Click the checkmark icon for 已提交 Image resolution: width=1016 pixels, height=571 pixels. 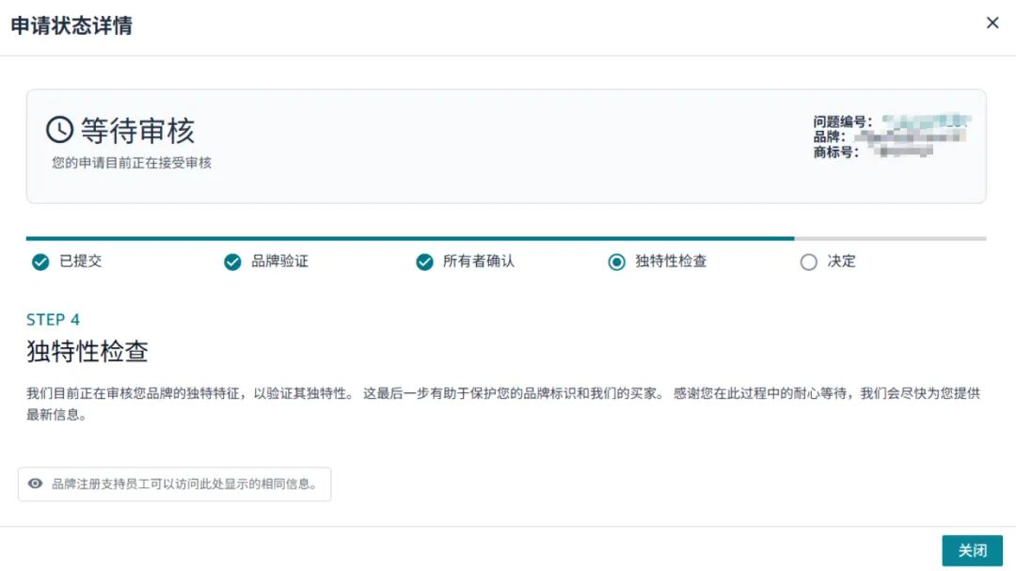tap(40, 262)
